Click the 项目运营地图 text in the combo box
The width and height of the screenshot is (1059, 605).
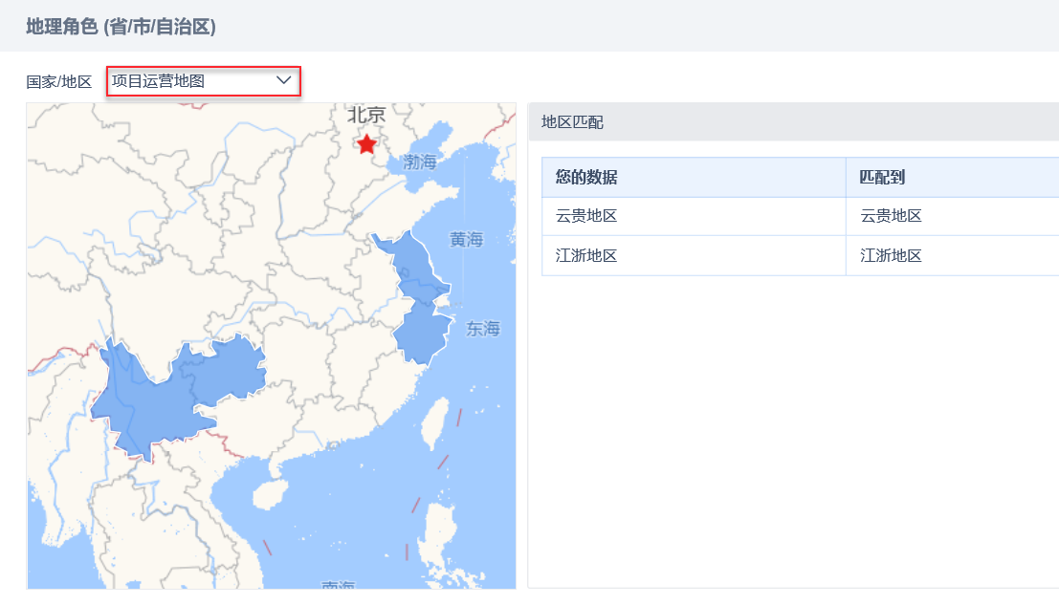pyautogui.click(x=159, y=81)
